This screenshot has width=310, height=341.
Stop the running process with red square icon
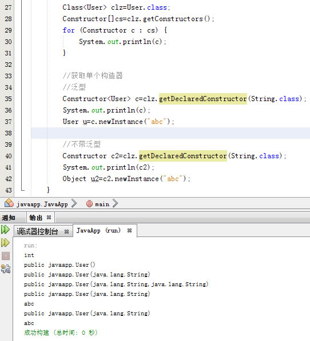point(6,256)
